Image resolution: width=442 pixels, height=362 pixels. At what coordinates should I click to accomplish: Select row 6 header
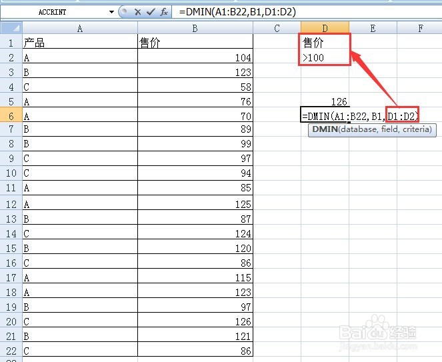(11, 116)
